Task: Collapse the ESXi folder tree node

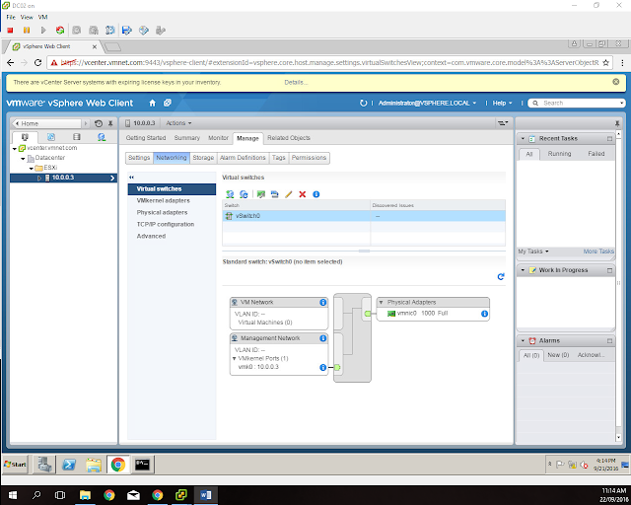Action: [31, 169]
